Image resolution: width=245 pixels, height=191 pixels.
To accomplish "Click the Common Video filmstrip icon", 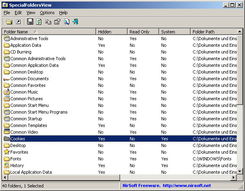I will (7, 132).
